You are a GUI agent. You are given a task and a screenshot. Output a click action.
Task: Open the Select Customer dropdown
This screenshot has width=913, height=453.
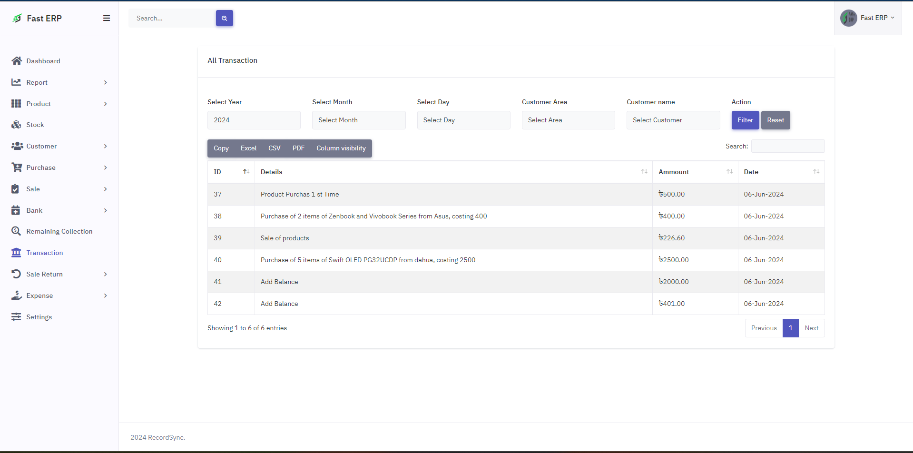[x=673, y=120]
